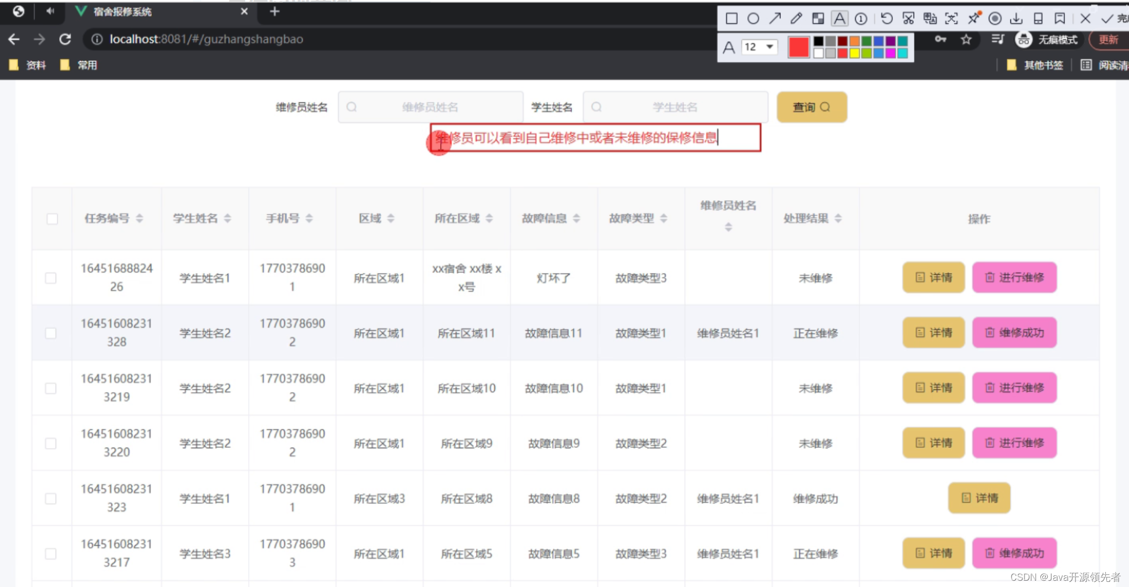Check the select-all checkbox in table header
This screenshot has height=587, width=1129.
[x=52, y=219]
